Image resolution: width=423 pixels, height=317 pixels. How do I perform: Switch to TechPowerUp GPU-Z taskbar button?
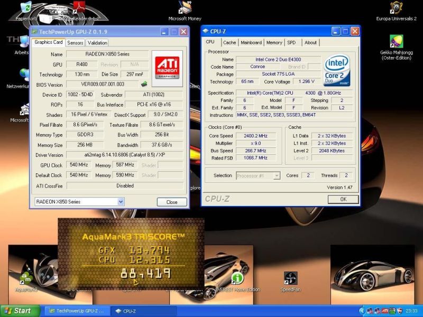[76, 311]
